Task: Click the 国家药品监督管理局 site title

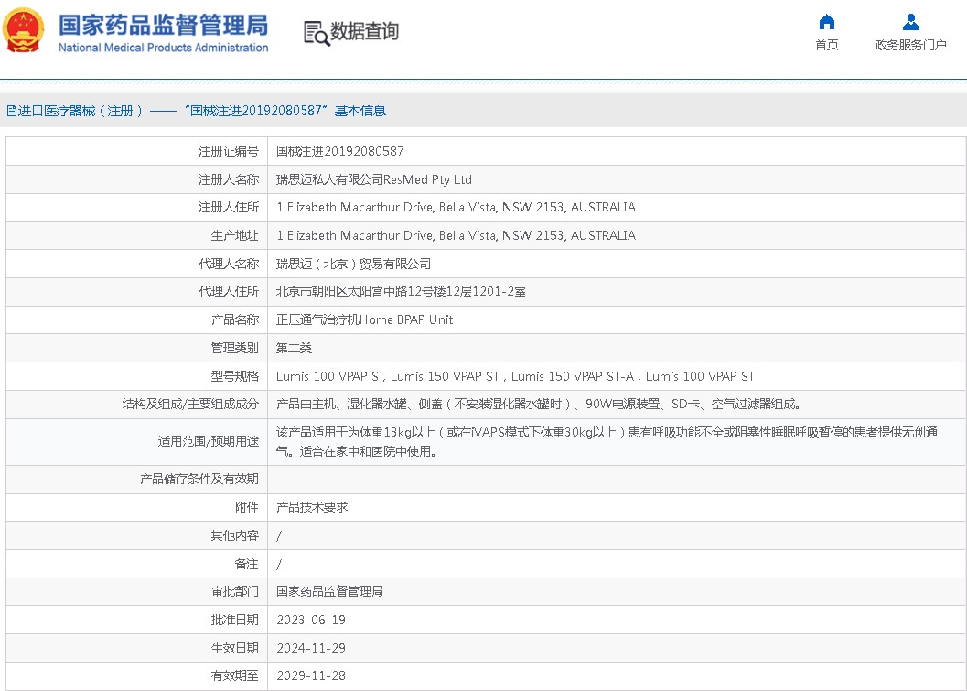Action: 163,24
